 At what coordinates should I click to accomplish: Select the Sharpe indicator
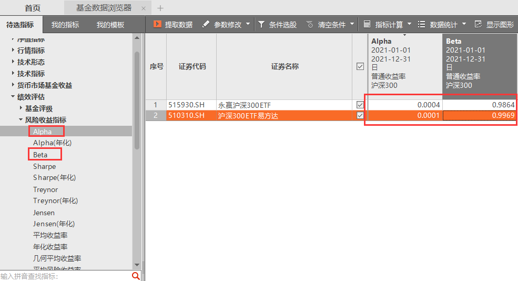point(44,166)
